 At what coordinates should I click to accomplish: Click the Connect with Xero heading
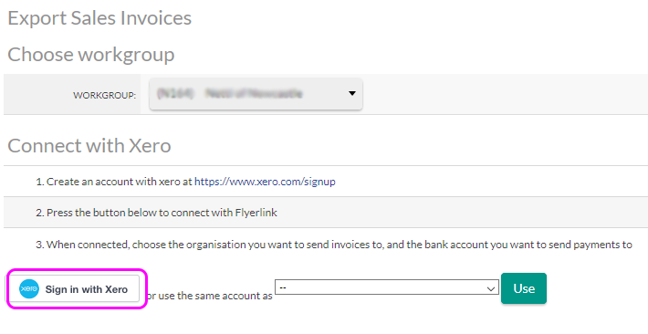89,145
